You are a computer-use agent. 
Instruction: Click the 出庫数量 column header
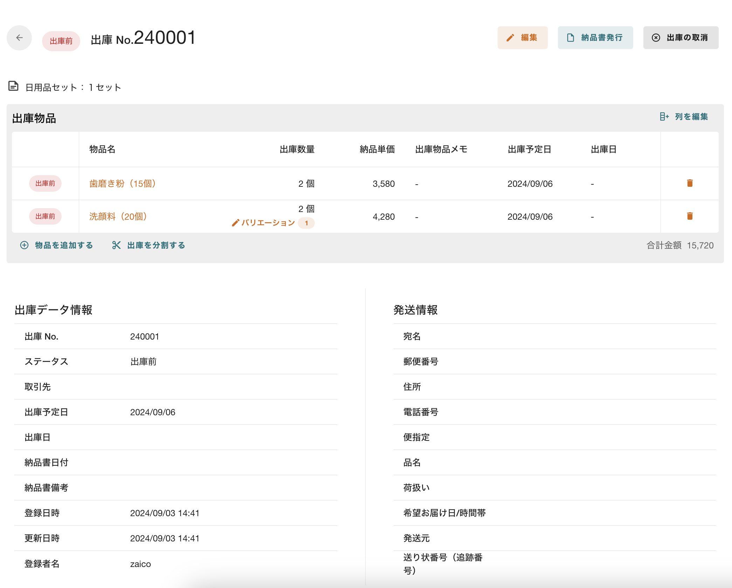tap(297, 149)
